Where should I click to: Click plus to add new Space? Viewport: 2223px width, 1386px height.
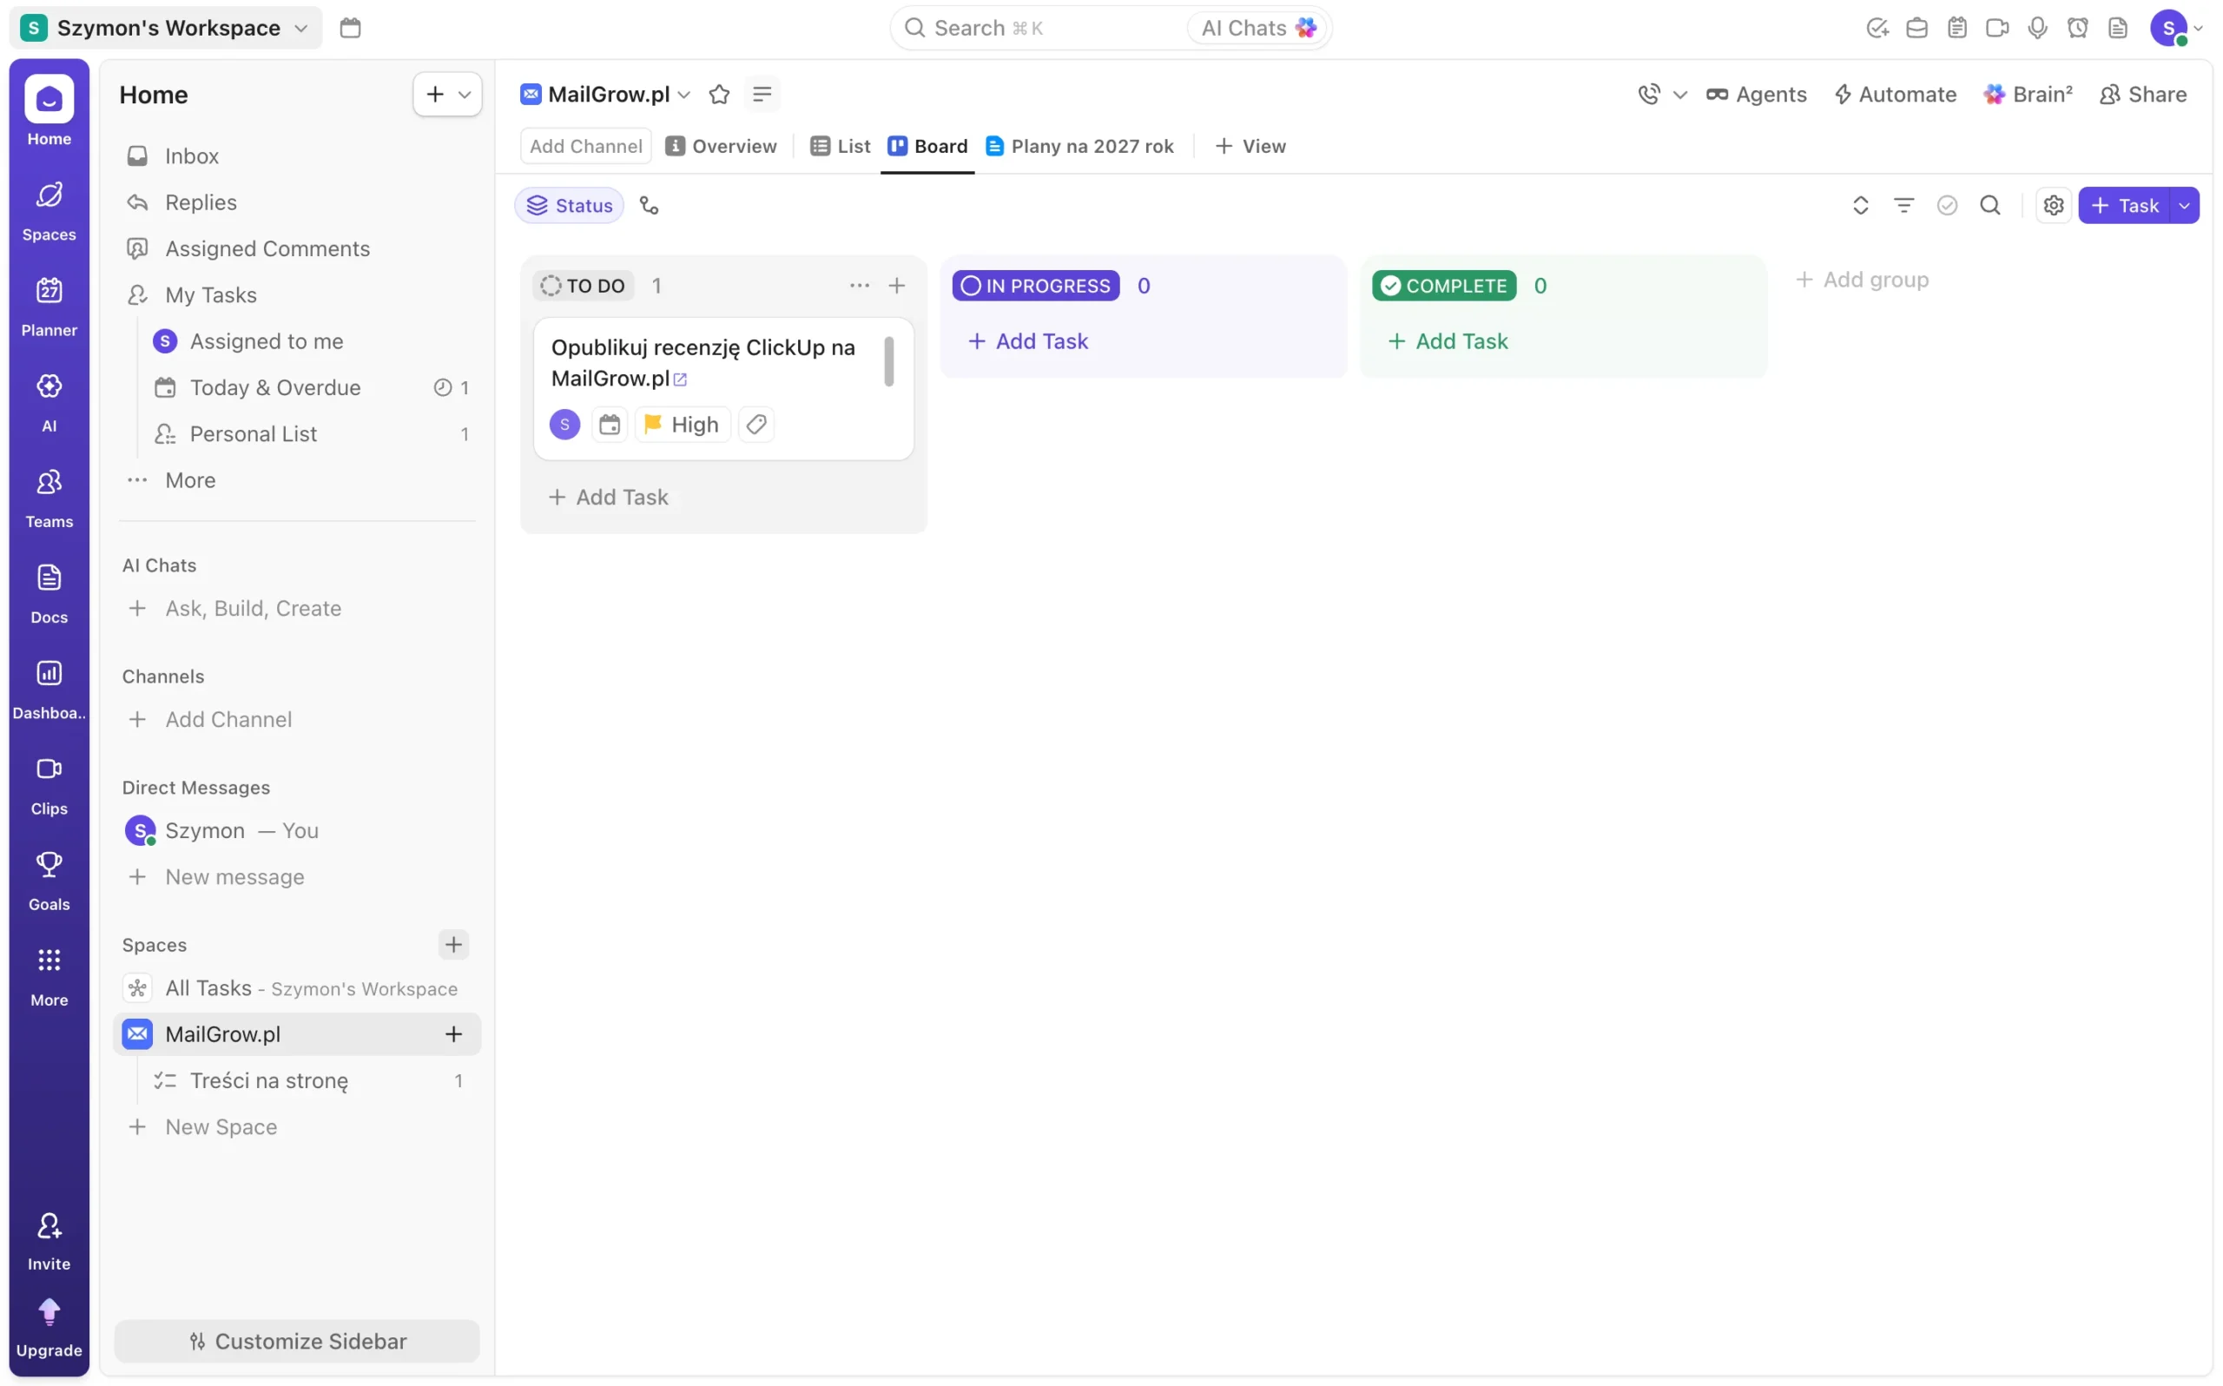click(452, 945)
